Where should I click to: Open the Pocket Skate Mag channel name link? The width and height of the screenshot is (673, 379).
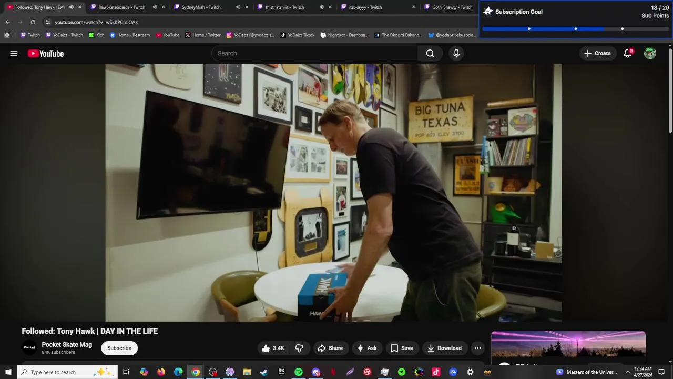pos(67,345)
